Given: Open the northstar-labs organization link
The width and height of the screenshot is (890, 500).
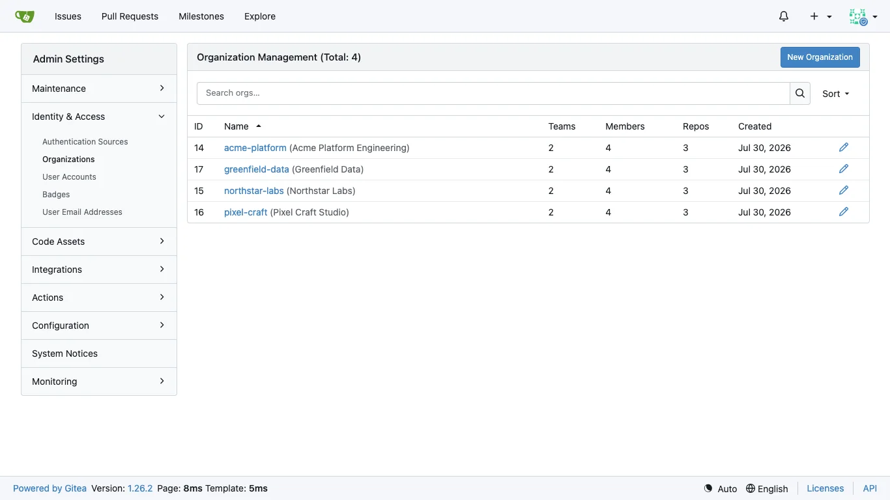Looking at the screenshot, I should (254, 191).
